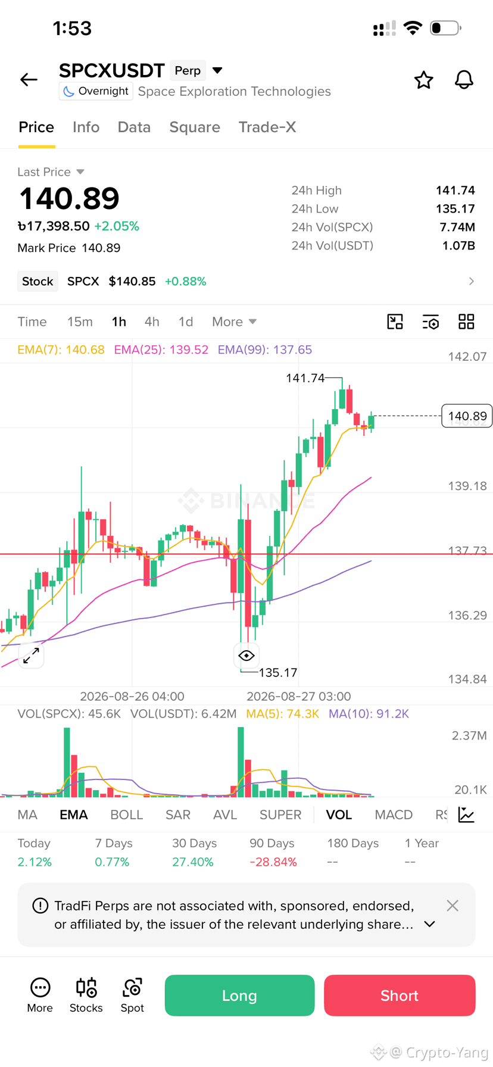Toggle the BOLL indicator

click(126, 815)
